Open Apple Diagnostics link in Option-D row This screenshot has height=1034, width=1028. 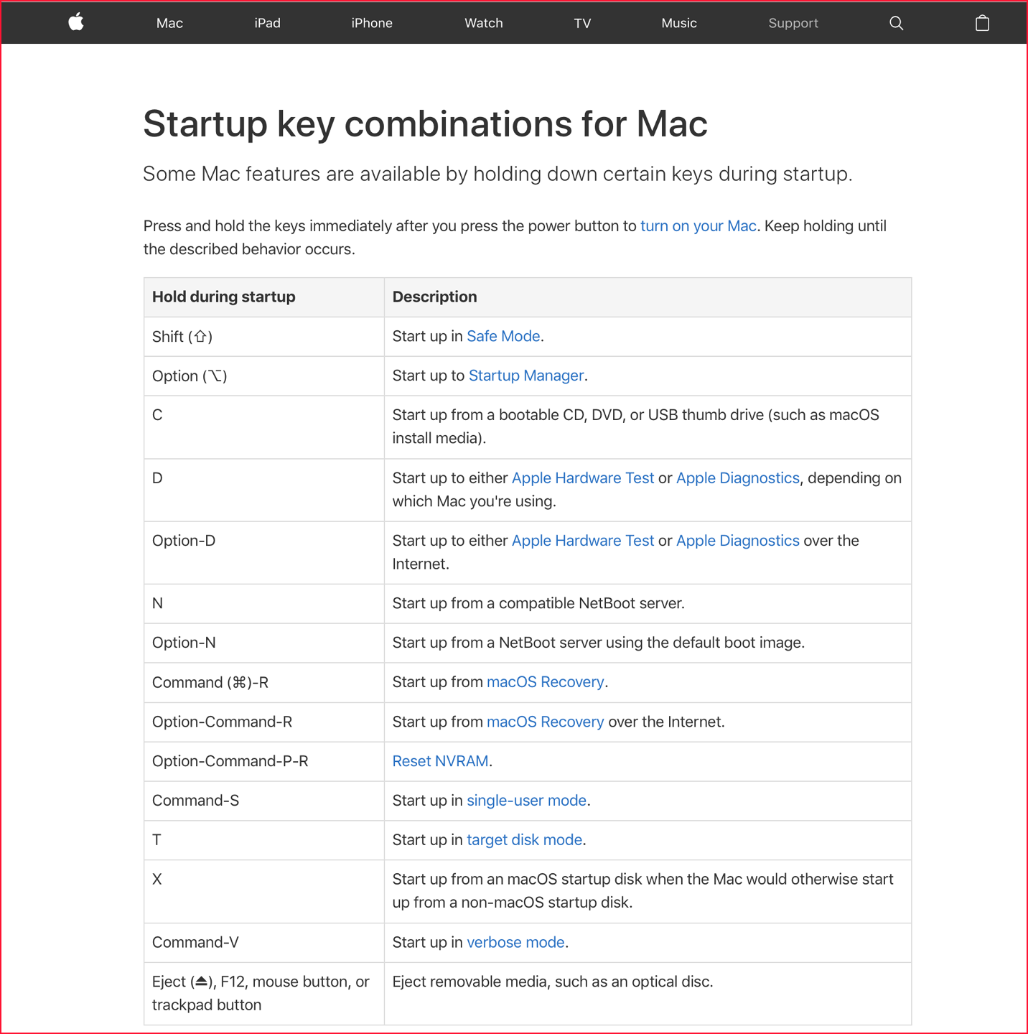738,540
